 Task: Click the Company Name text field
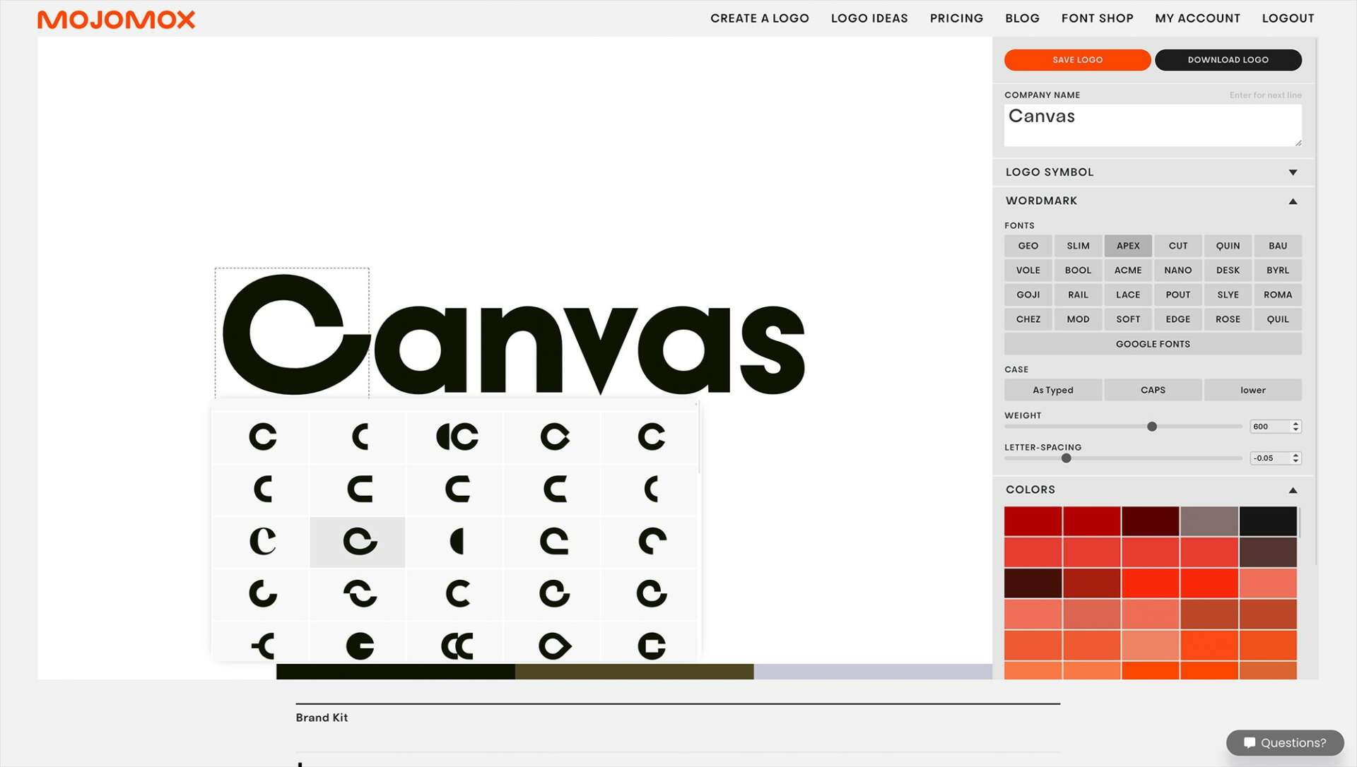coord(1152,125)
